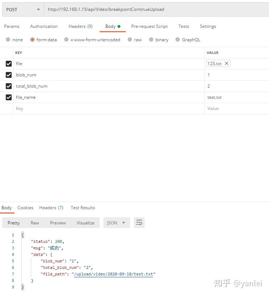The height and width of the screenshot is (295, 269).
Task: Open the Cookies response tab
Action: 25,207
